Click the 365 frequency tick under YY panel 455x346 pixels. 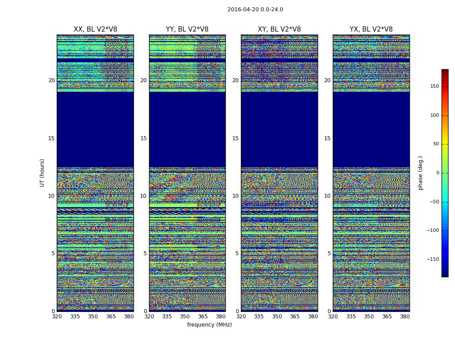click(203, 317)
